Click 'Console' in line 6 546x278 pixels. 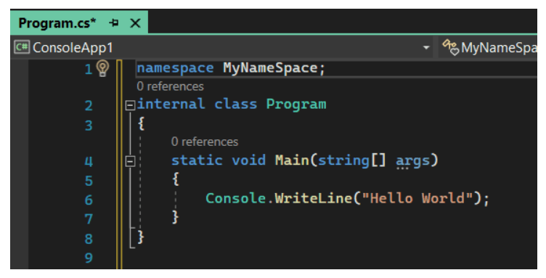pyautogui.click(x=236, y=198)
